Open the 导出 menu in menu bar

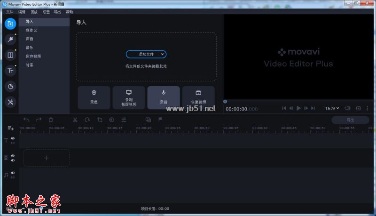[57, 12]
